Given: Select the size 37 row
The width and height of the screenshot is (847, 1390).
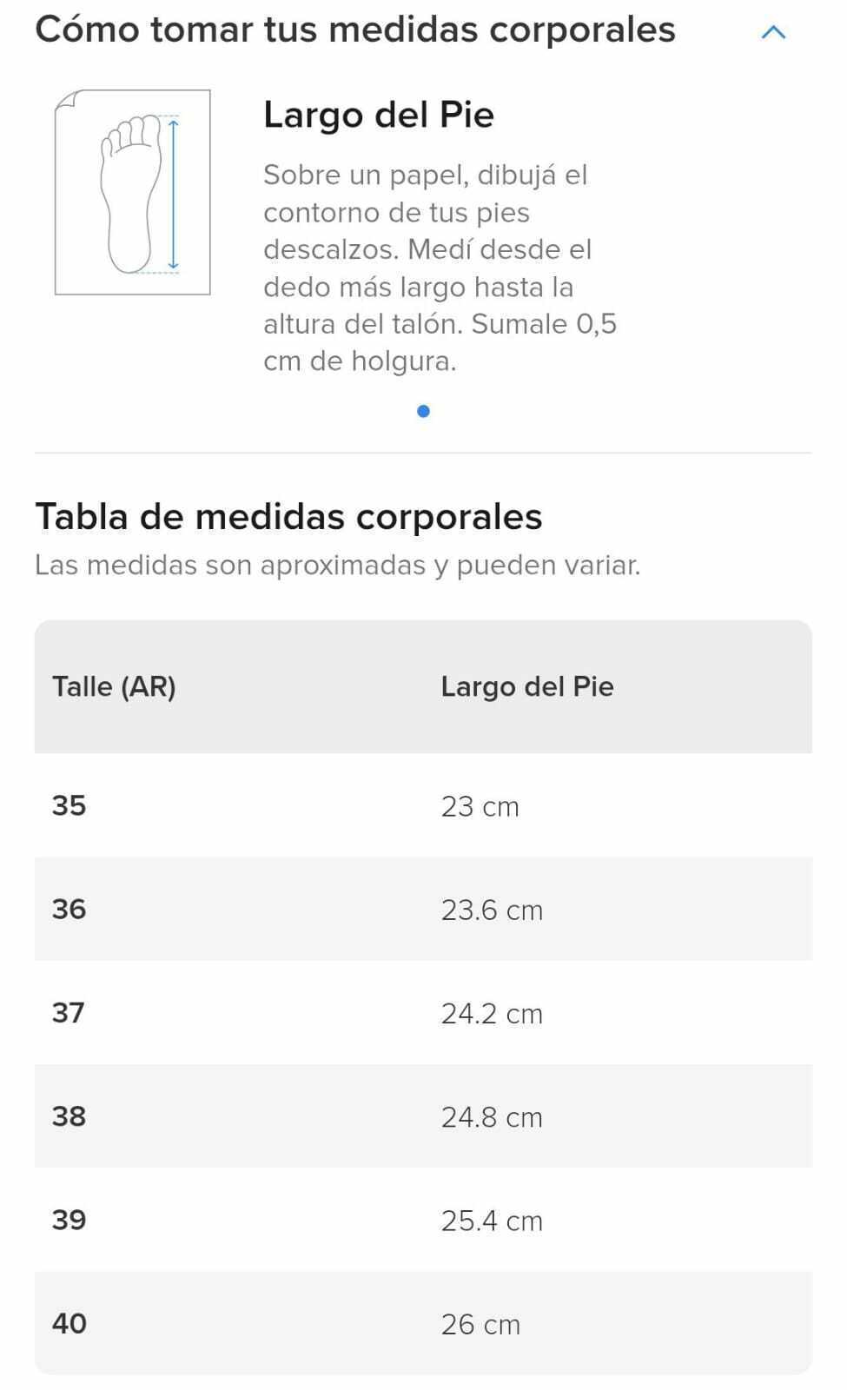Looking at the screenshot, I should click(x=423, y=1012).
